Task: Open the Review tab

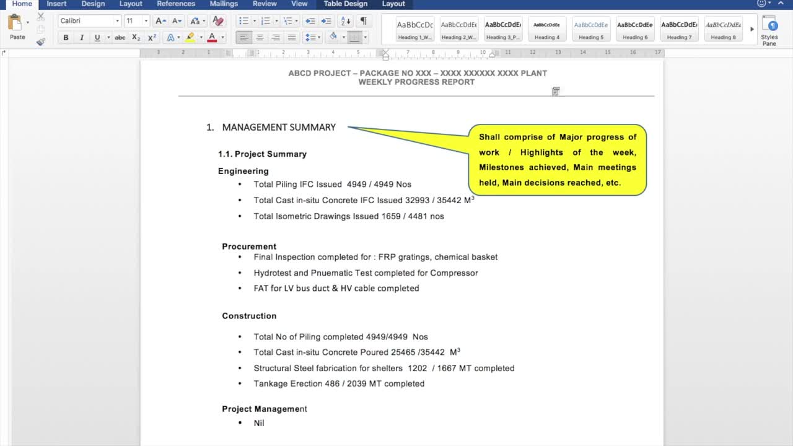Action: coord(265,4)
